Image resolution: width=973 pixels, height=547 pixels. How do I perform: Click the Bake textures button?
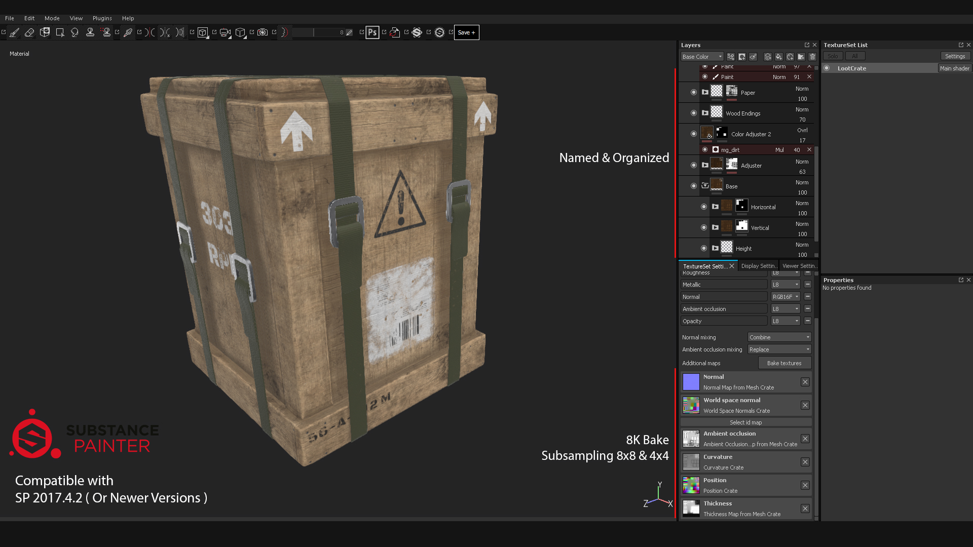pyautogui.click(x=784, y=363)
